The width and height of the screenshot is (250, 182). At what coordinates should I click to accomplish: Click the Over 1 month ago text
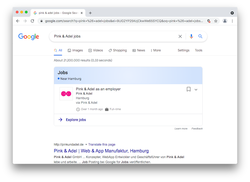pos(92,109)
